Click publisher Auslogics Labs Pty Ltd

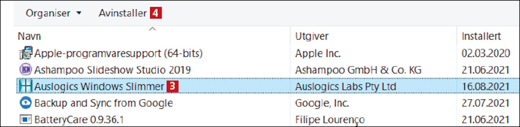pyautogui.click(x=345, y=87)
